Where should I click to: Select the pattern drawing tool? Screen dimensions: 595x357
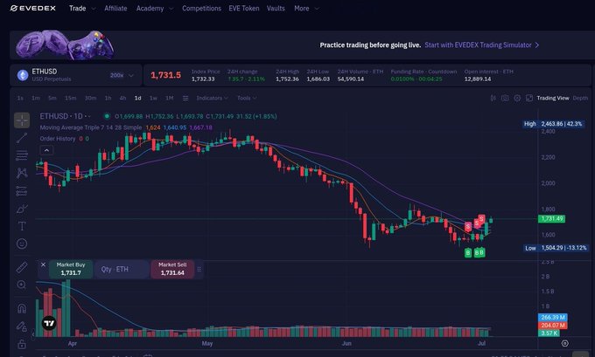(22, 173)
